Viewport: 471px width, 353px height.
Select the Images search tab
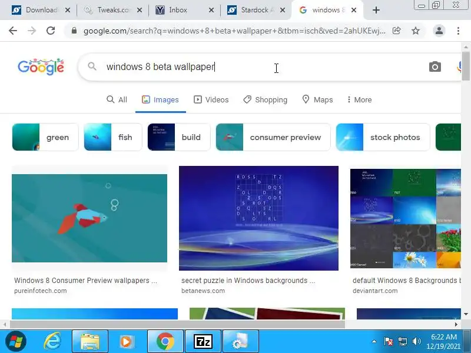pyautogui.click(x=160, y=99)
